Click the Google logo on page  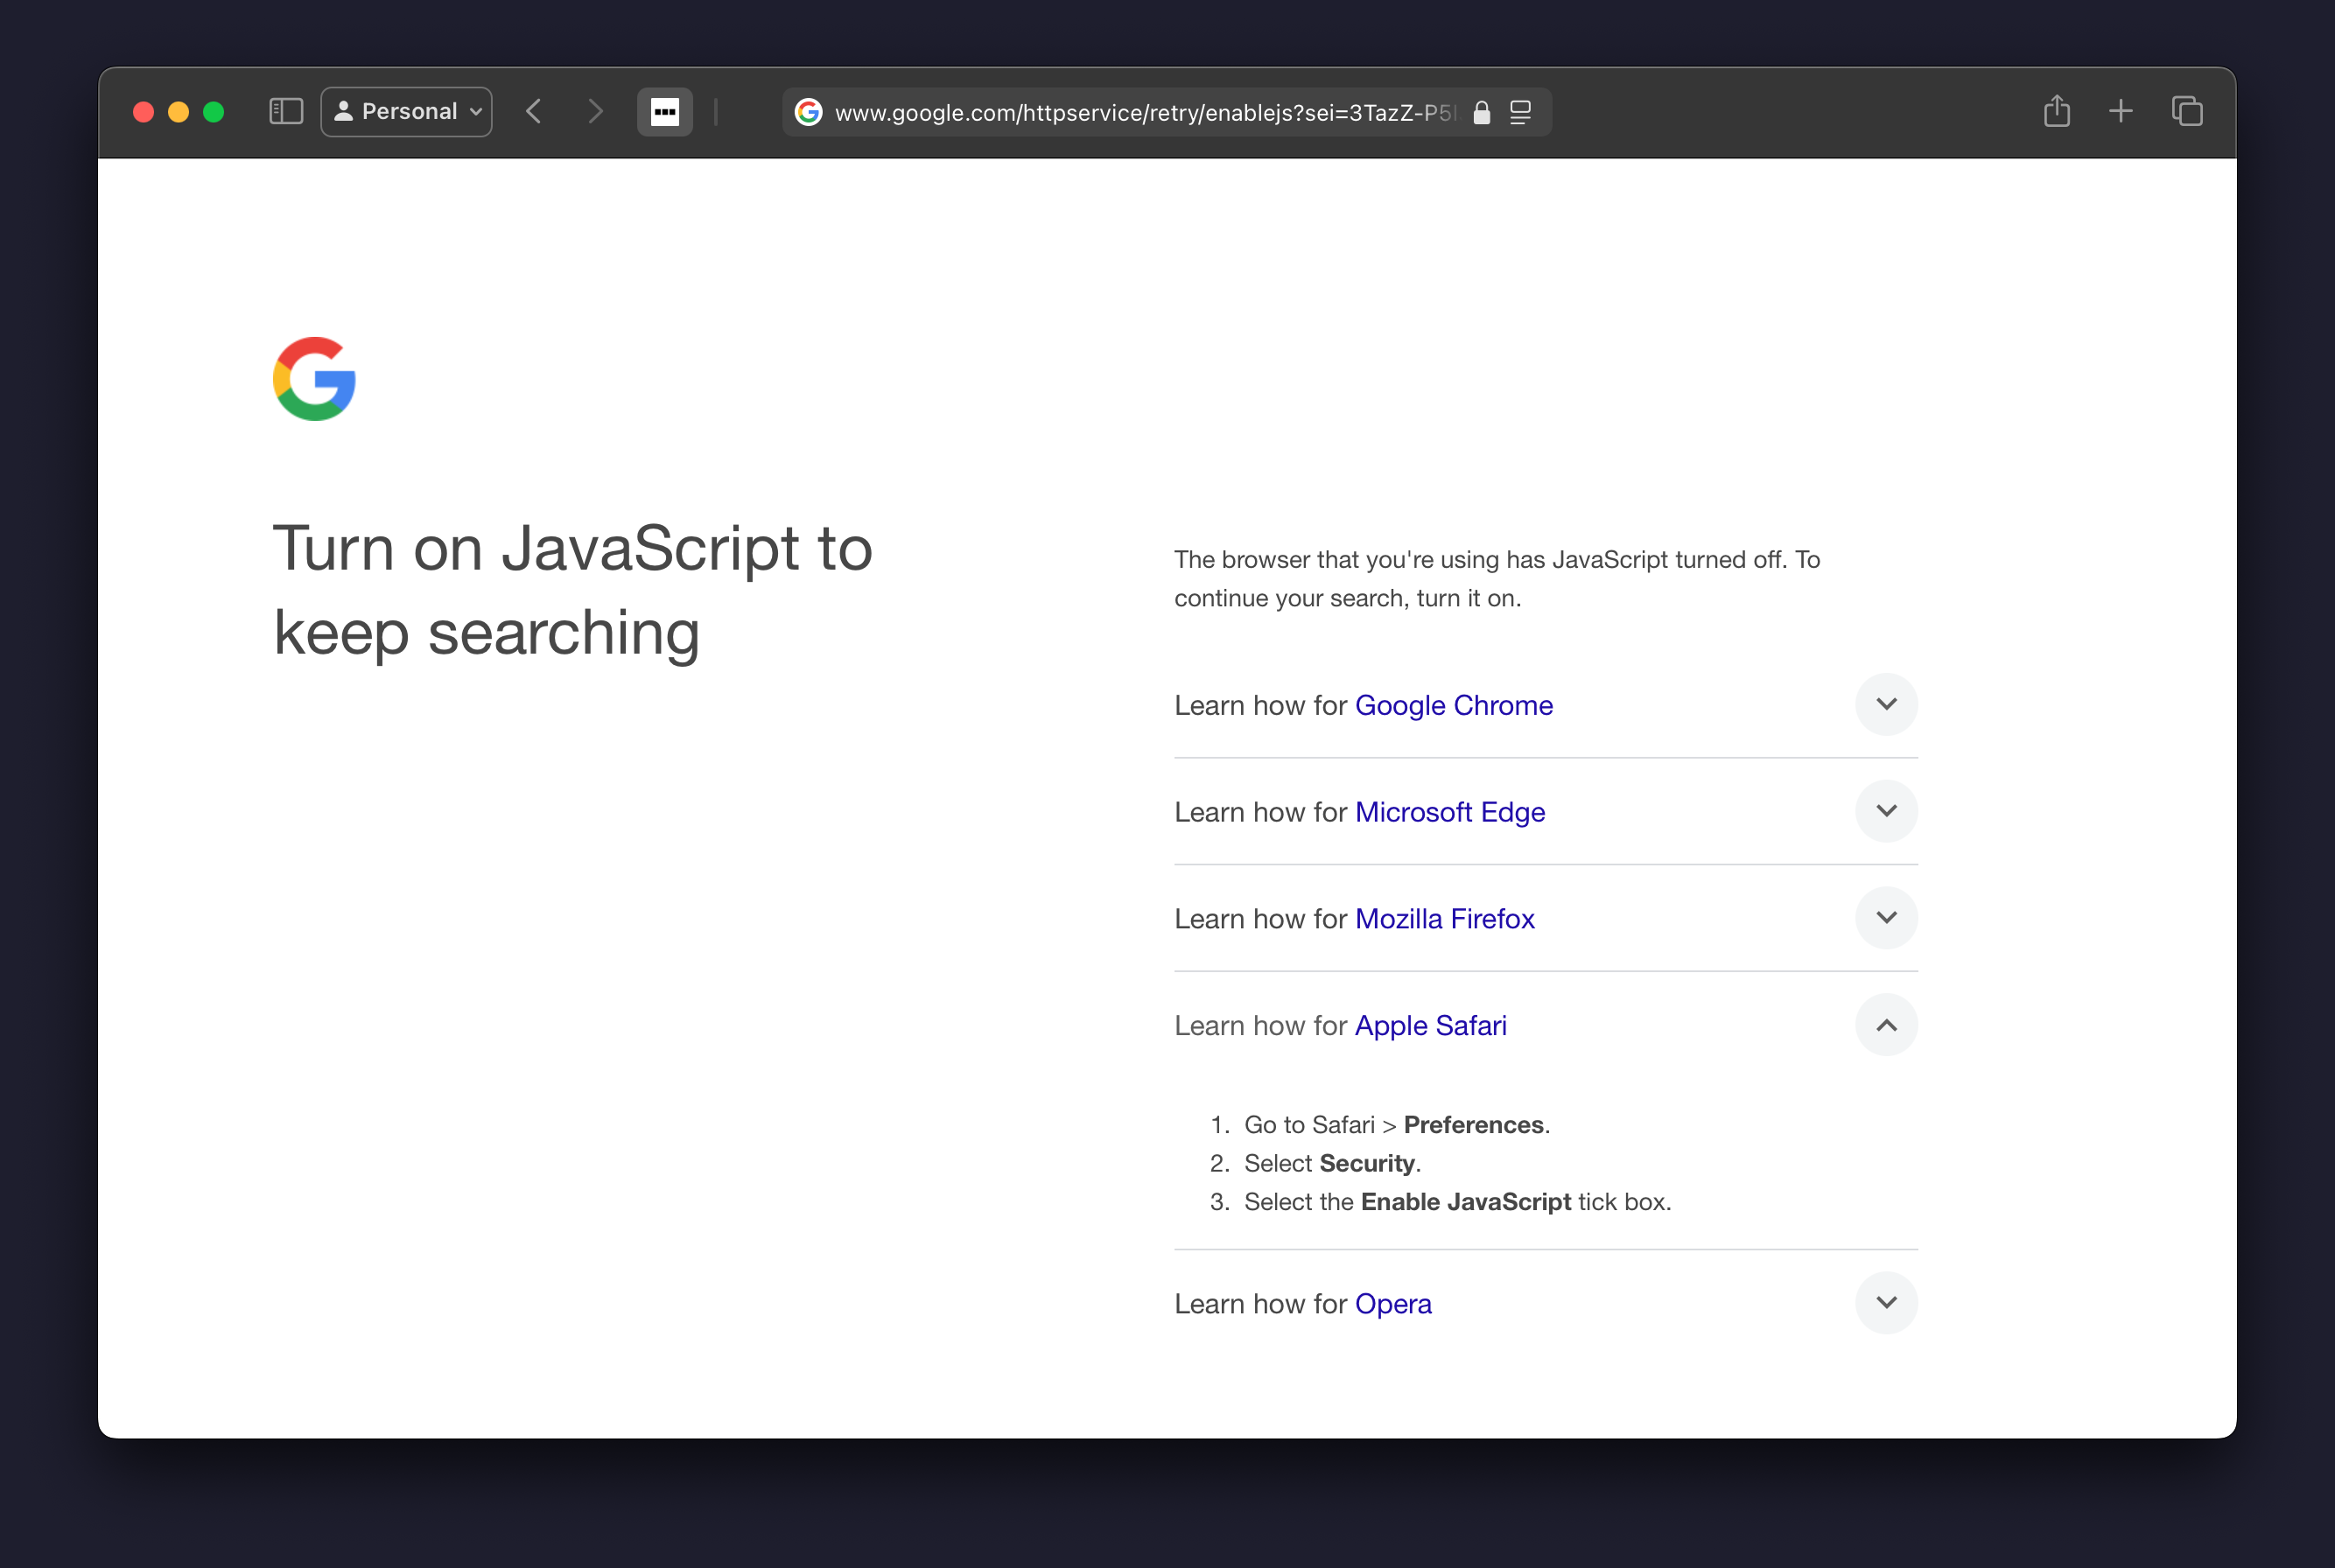tap(314, 379)
